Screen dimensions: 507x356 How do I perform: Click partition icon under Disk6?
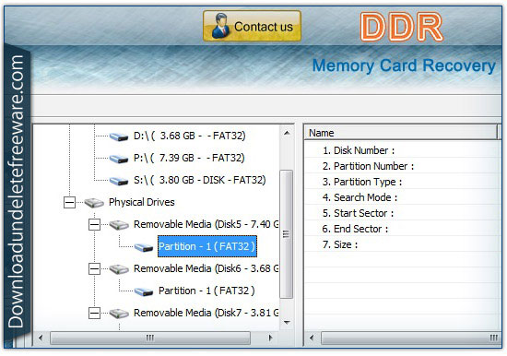(x=144, y=292)
